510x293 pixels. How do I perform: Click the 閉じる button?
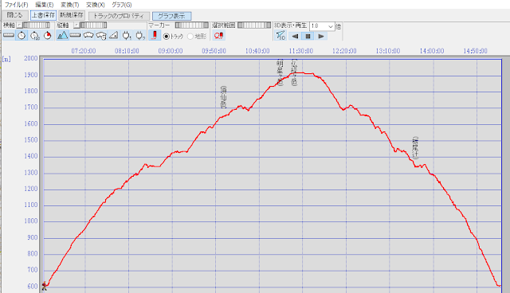[15, 15]
